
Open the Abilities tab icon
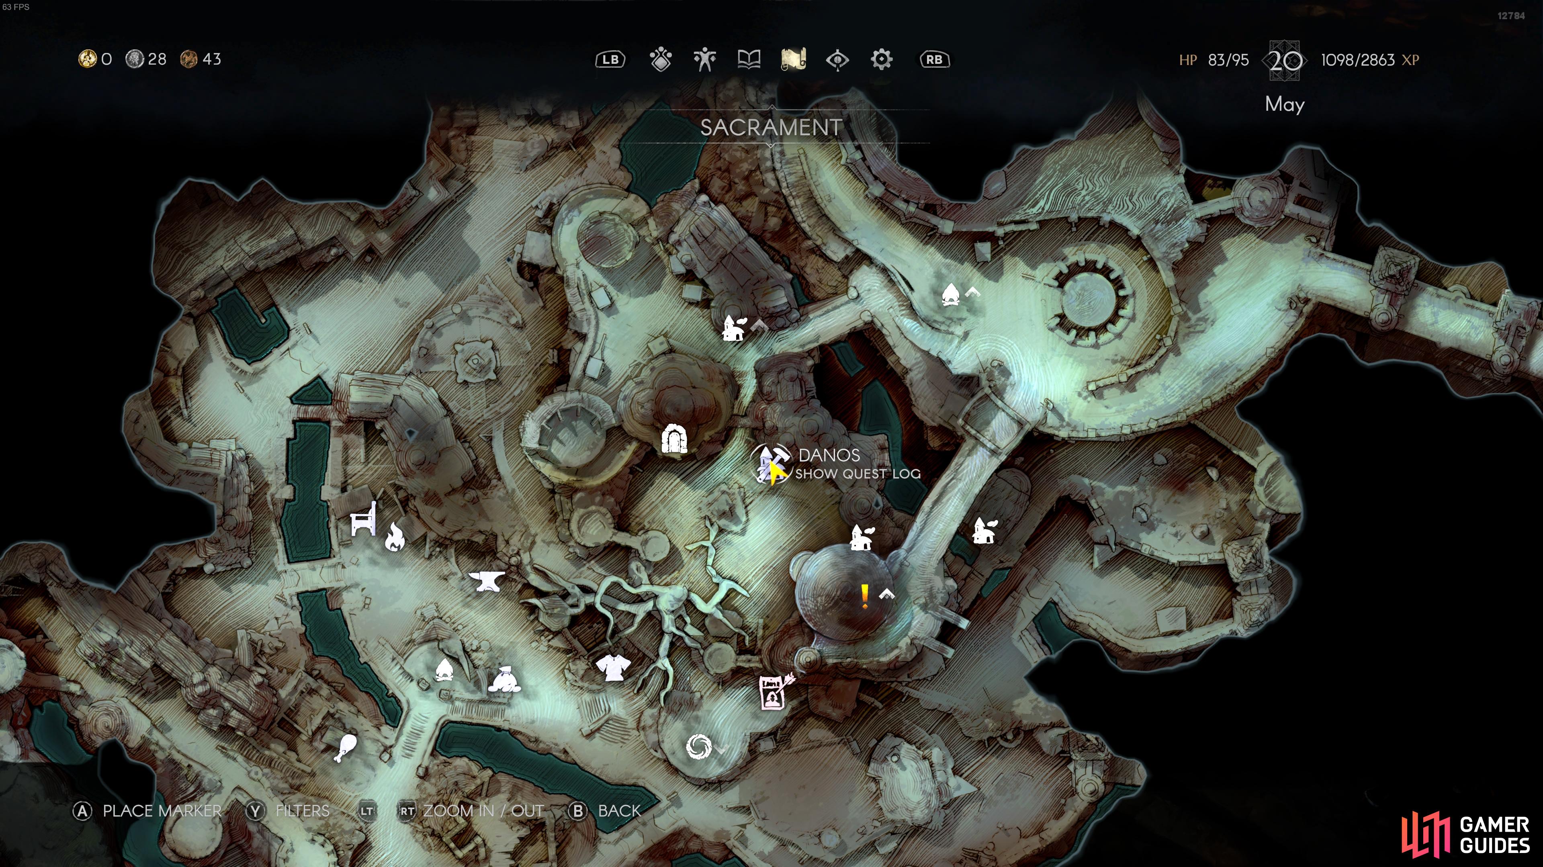[661, 59]
